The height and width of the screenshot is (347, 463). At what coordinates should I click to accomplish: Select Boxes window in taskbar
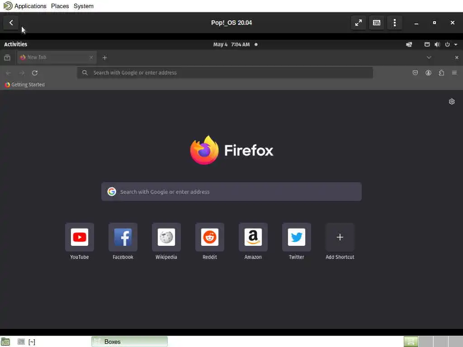(x=129, y=342)
